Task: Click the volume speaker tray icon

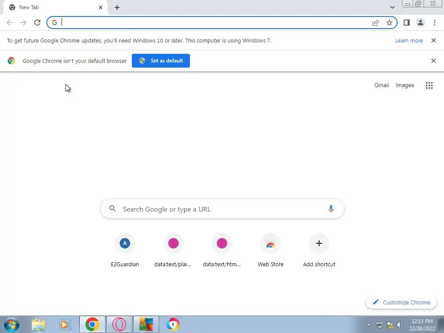Action: tap(400, 325)
